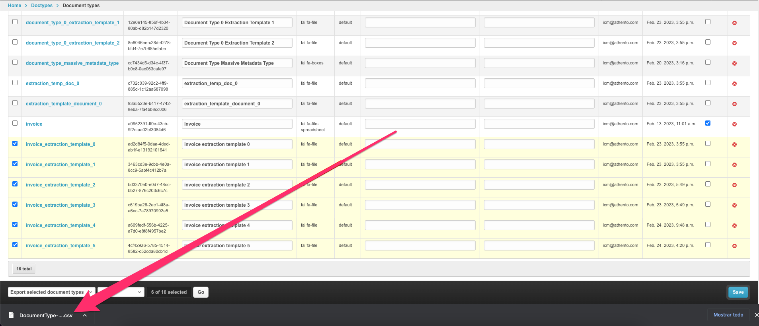Uncheck invoice_extraction_template_0 row selection checkbox
Viewport: 759px width, 326px height.
(x=15, y=144)
